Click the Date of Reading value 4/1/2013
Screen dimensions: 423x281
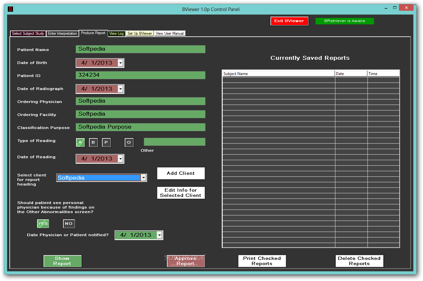point(97,159)
